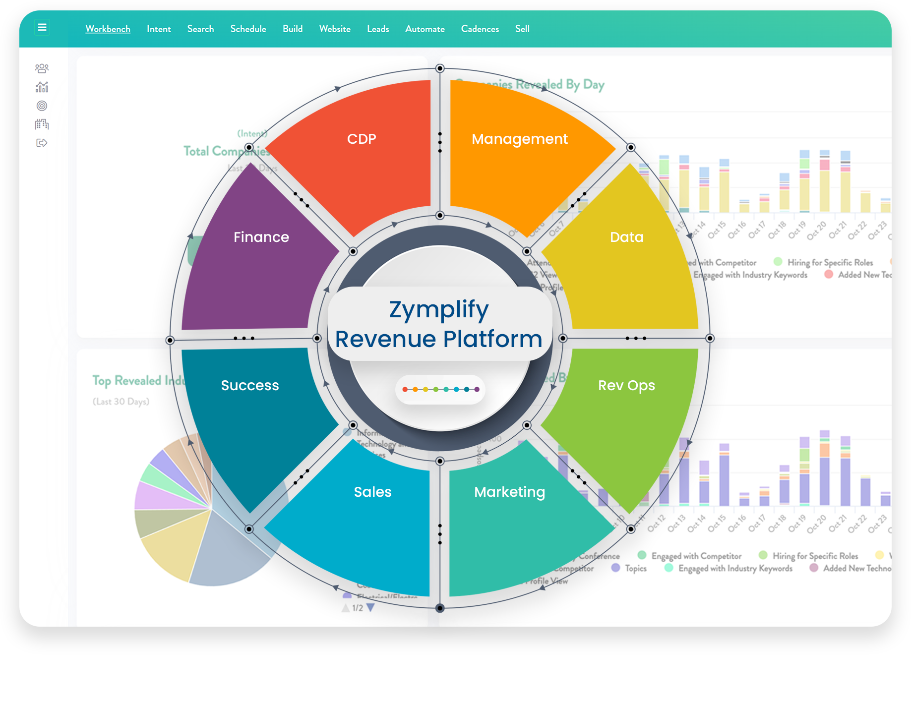Toggle Added New Tech legend, top chart
Viewport: 911px width, 703px height.
[x=858, y=275]
